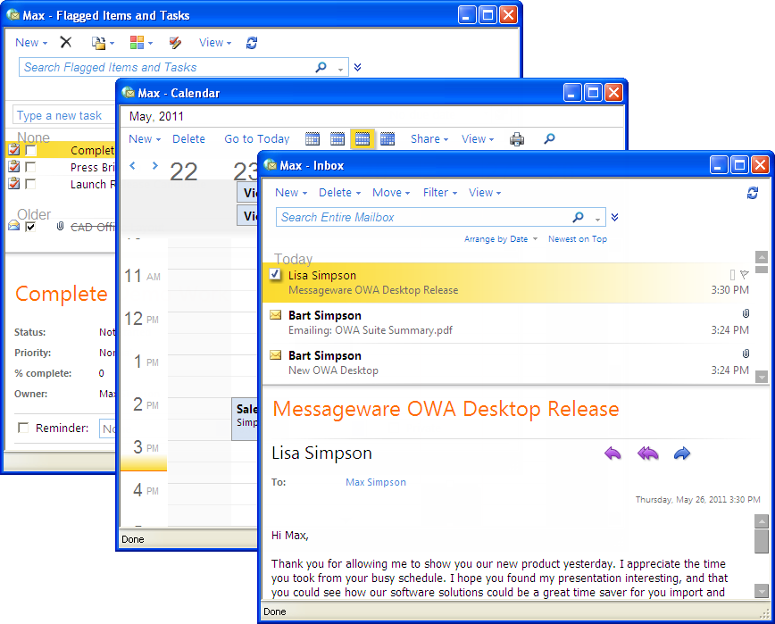Go to the previous week with the left arrow in the Calendar
Image resolution: width=775 pixels, height=624 pixels.
click(132, 165)
